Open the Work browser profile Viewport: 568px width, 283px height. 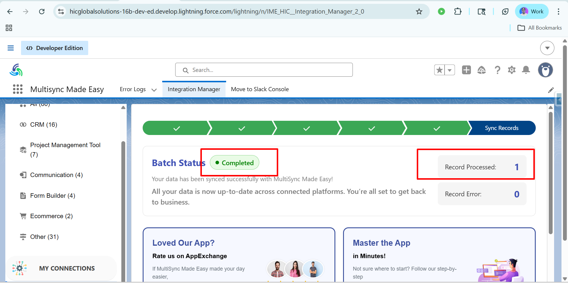point(532,12)
